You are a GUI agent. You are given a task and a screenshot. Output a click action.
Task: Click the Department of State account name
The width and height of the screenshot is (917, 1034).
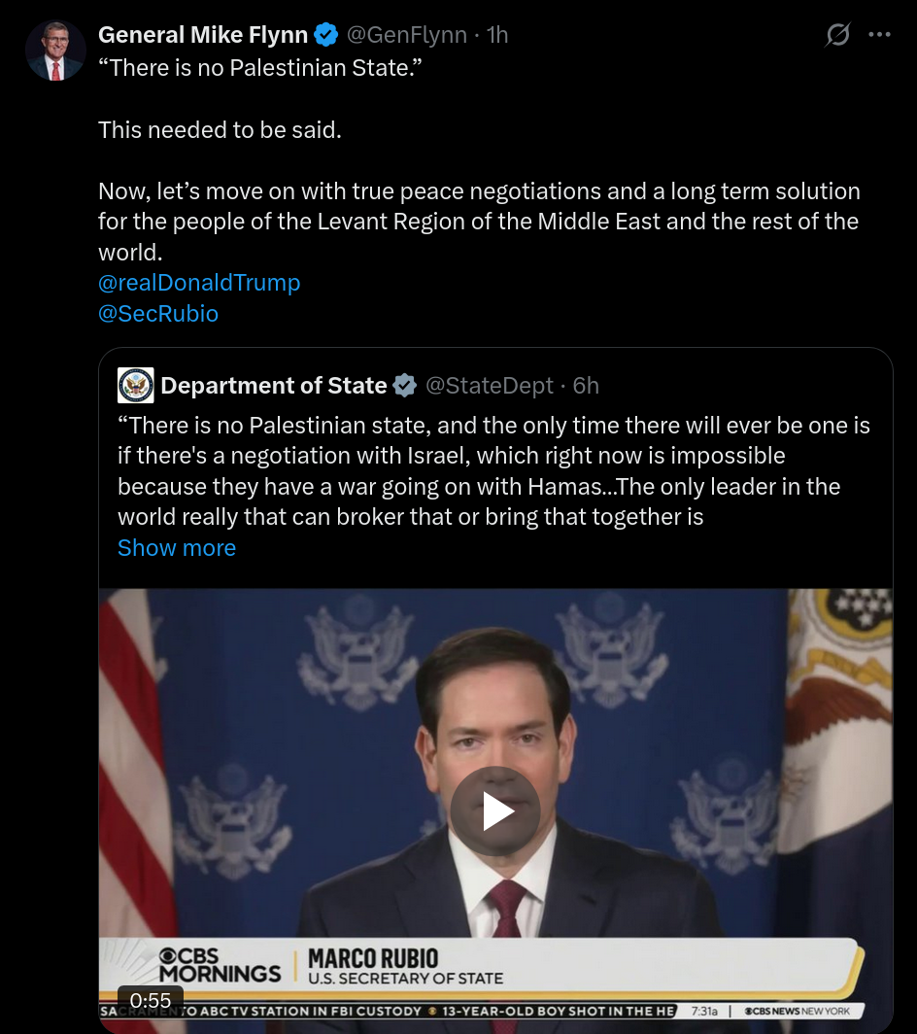click(274, 386)
